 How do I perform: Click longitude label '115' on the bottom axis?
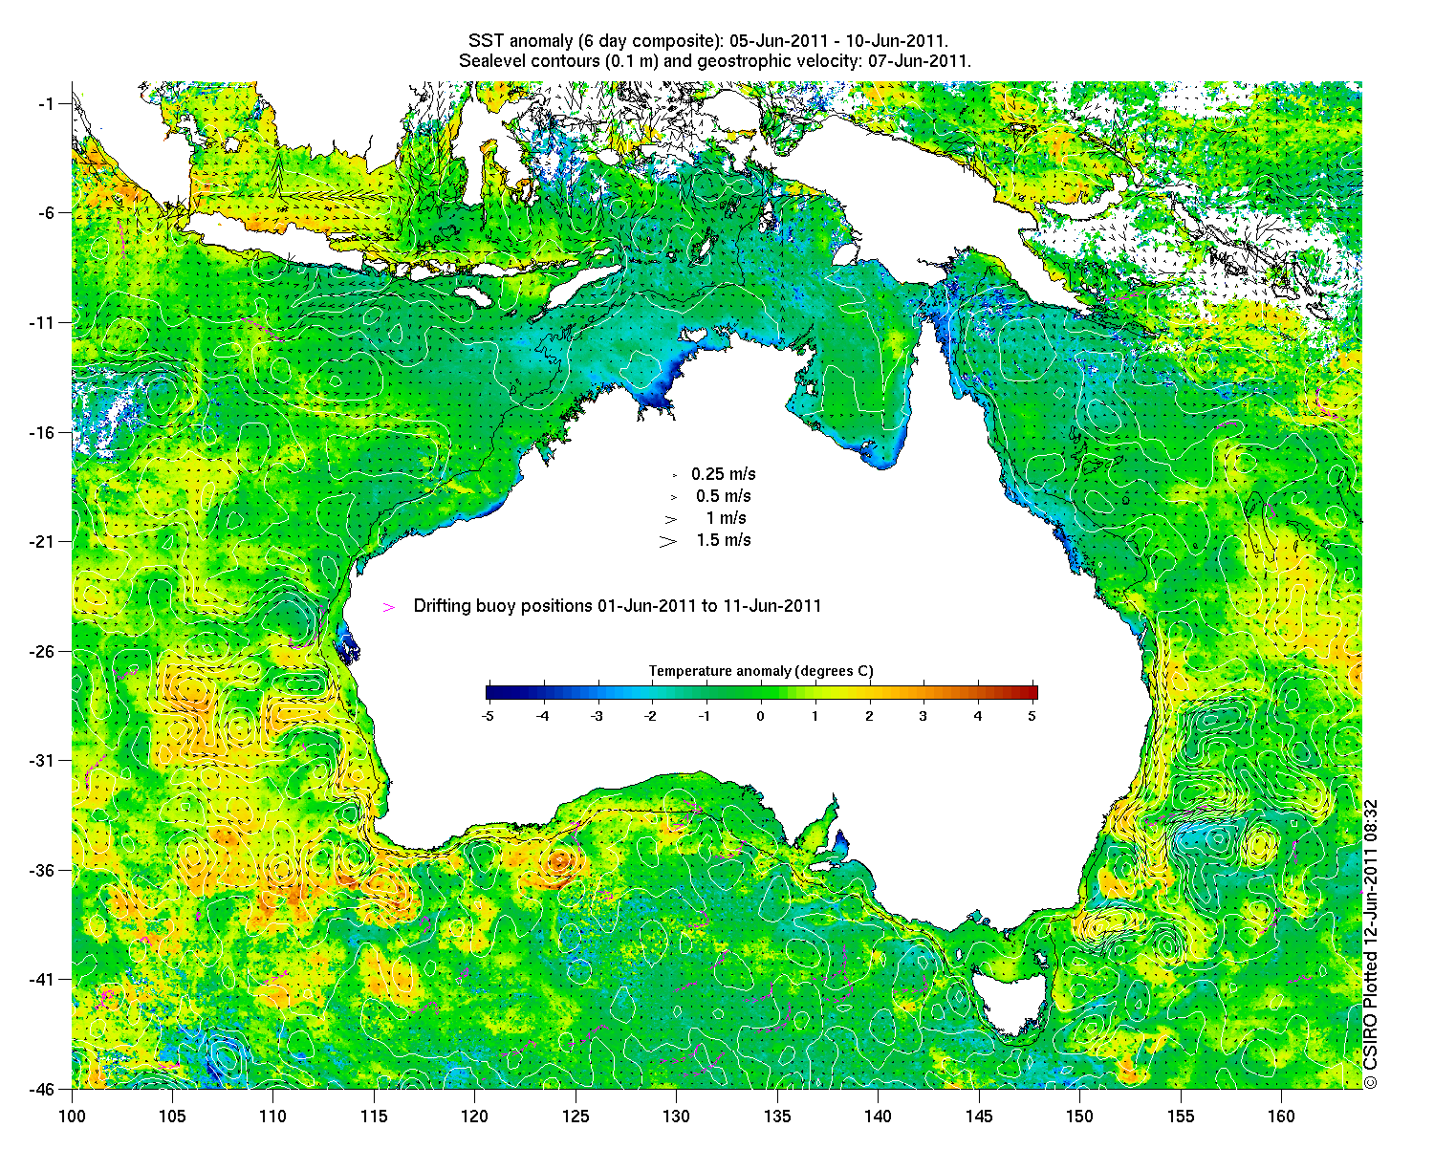click(x=374, y=1116)
